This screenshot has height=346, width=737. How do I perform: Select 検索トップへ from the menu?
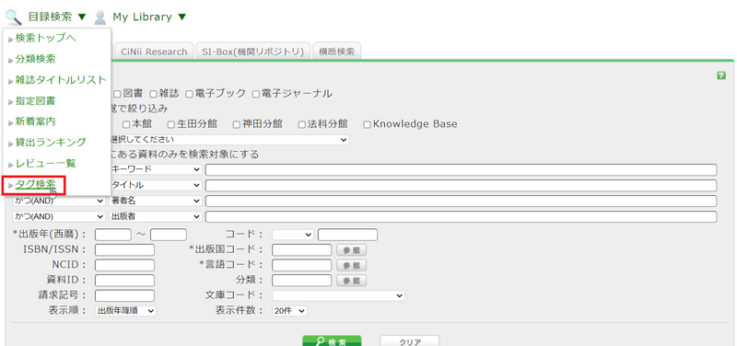(45, 39)
